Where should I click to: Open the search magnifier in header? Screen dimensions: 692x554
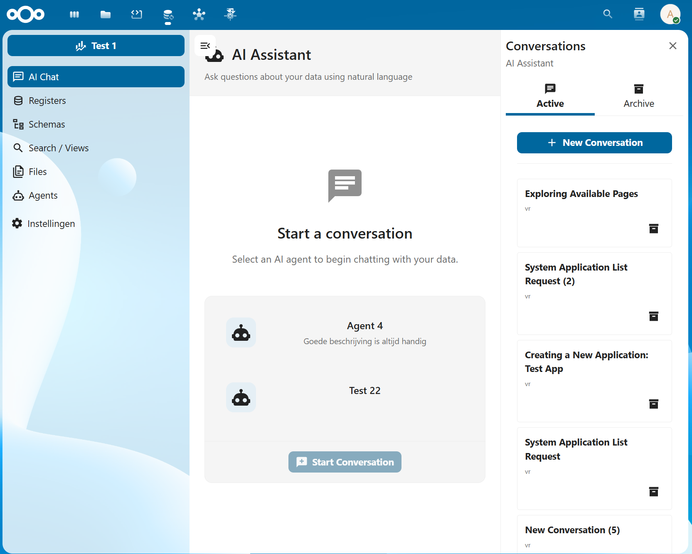click(608, 14)
